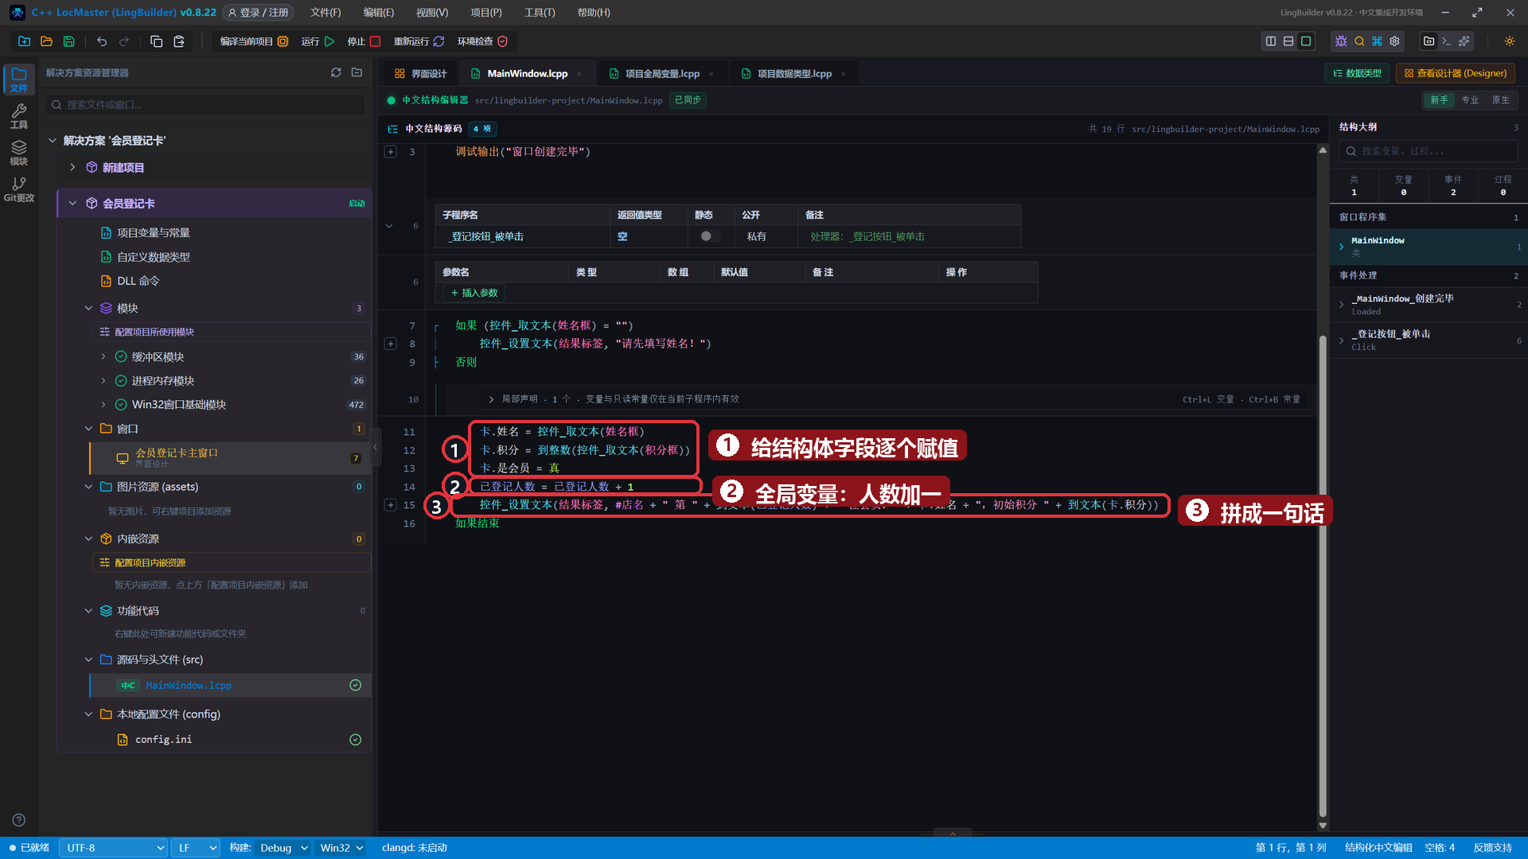Open the 模块 sidebar panel

[19, 153]
